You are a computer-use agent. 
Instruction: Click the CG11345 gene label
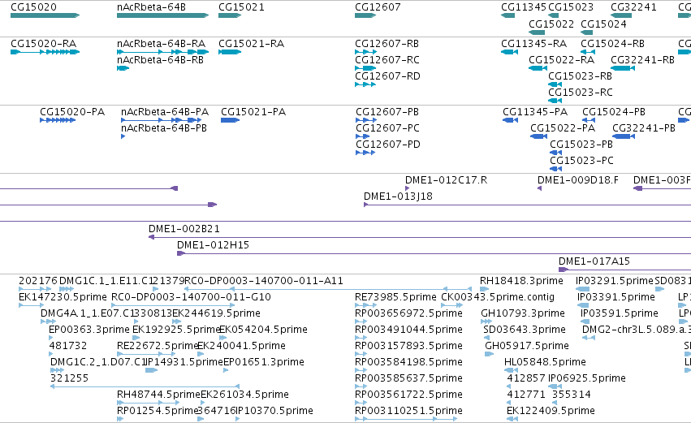(x=524, y=7)
